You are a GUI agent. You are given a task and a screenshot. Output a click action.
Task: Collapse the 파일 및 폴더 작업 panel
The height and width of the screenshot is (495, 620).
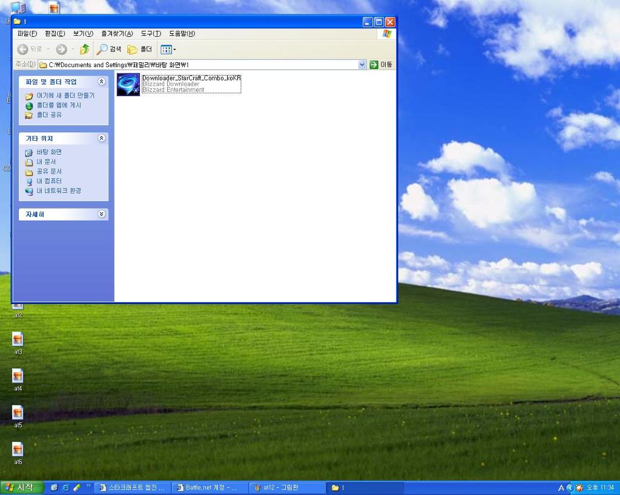click(x=101, y=82)
